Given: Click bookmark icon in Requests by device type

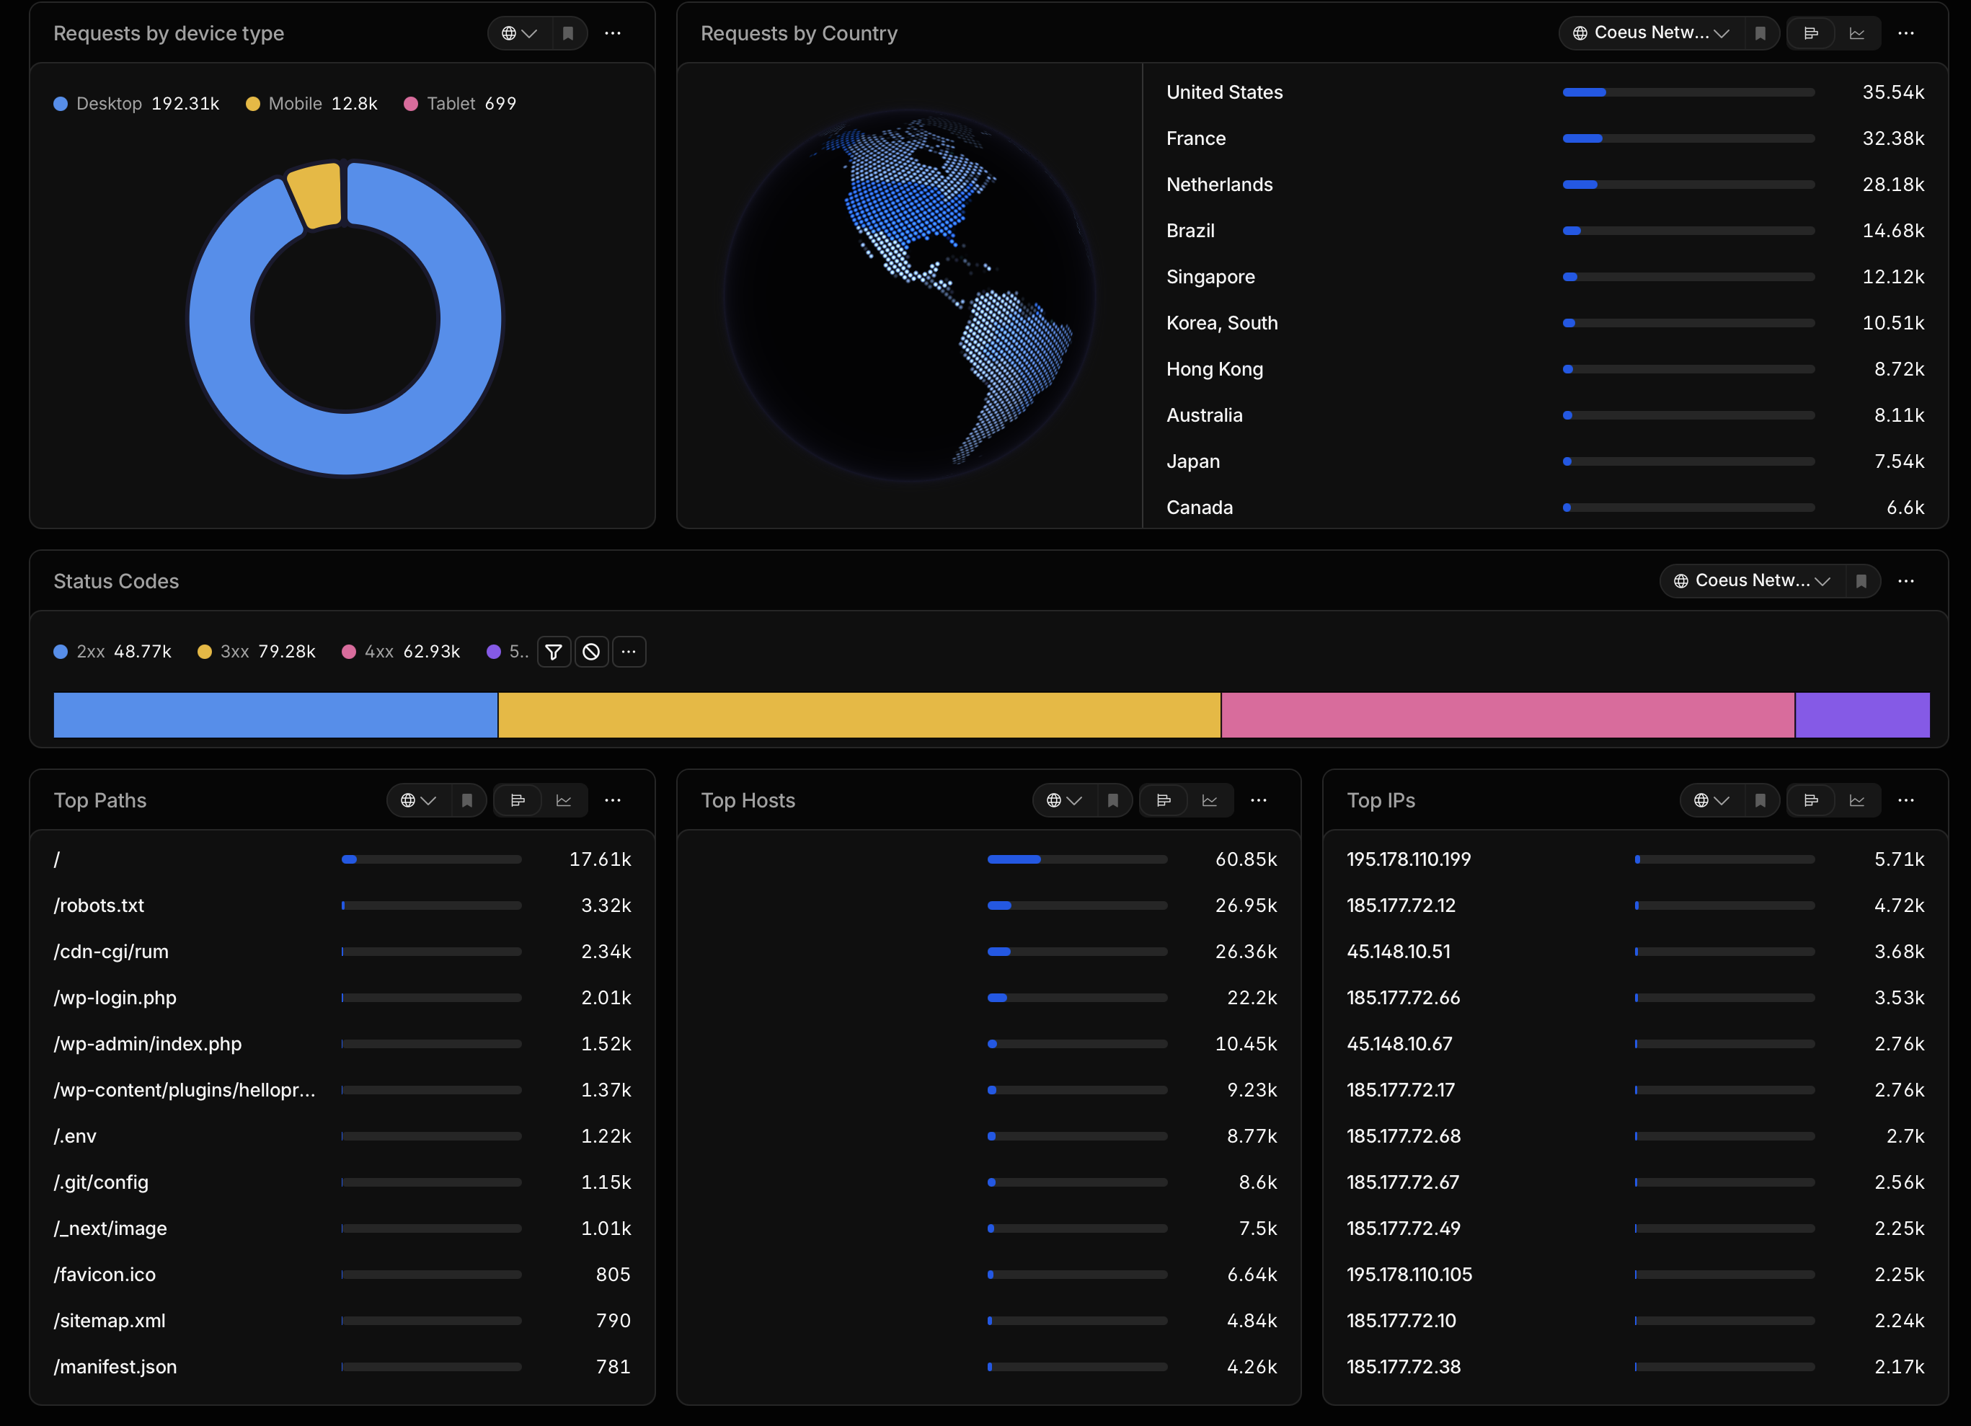Looking at the screenshot, I should click(x=567, y=33).
